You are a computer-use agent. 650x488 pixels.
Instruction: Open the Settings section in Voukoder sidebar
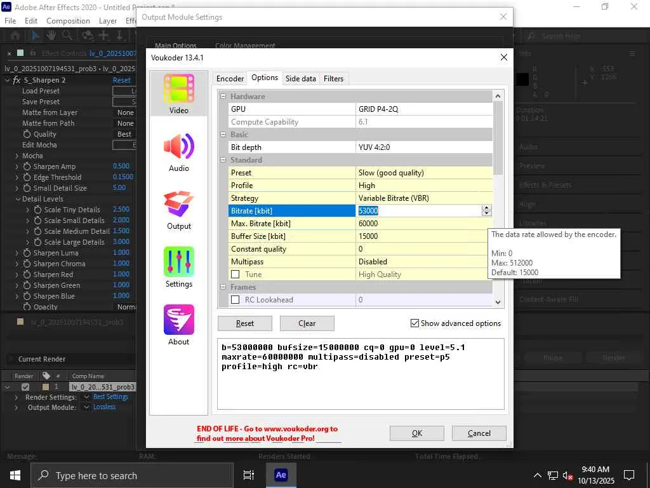click(178, 268)
